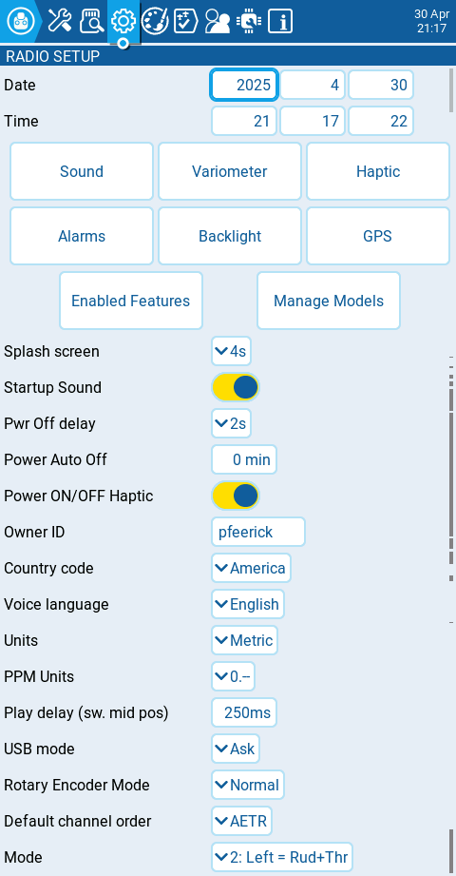456x876 pixels.
Task: Open the Trainer people icon
Action: 218,21
